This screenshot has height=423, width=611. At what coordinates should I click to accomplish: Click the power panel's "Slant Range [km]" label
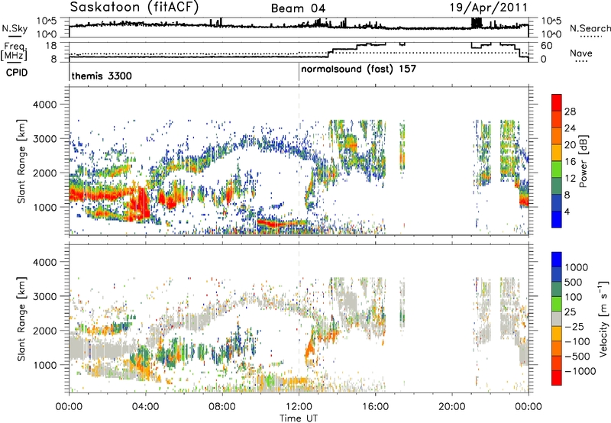pos(21,161)
